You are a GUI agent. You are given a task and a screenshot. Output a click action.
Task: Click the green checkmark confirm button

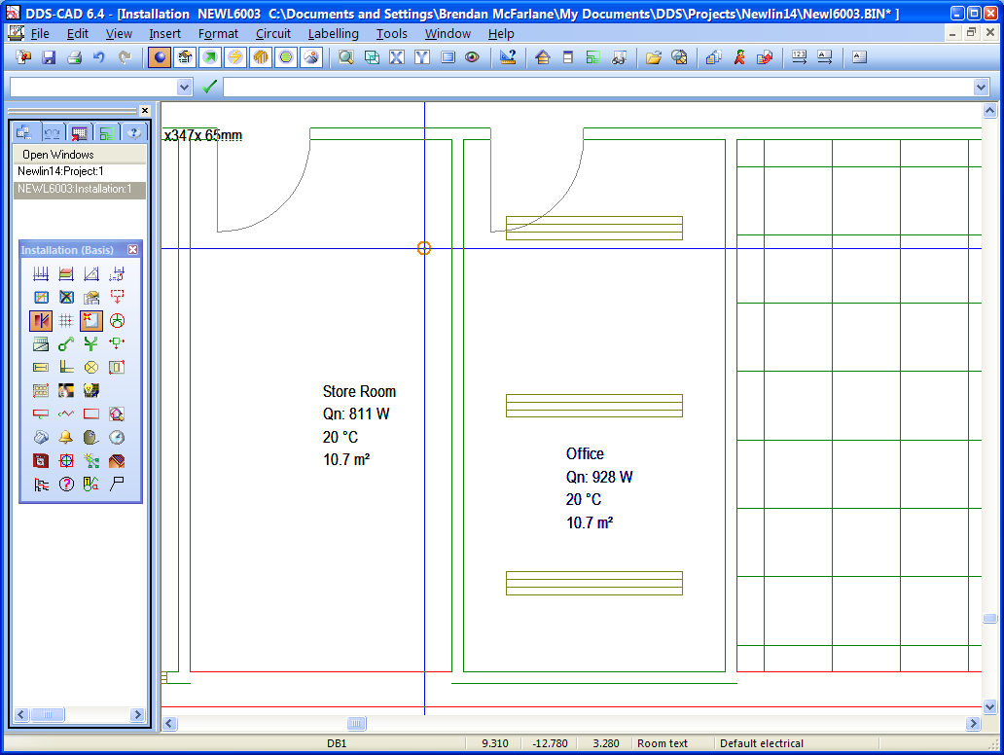coord(209,88)
